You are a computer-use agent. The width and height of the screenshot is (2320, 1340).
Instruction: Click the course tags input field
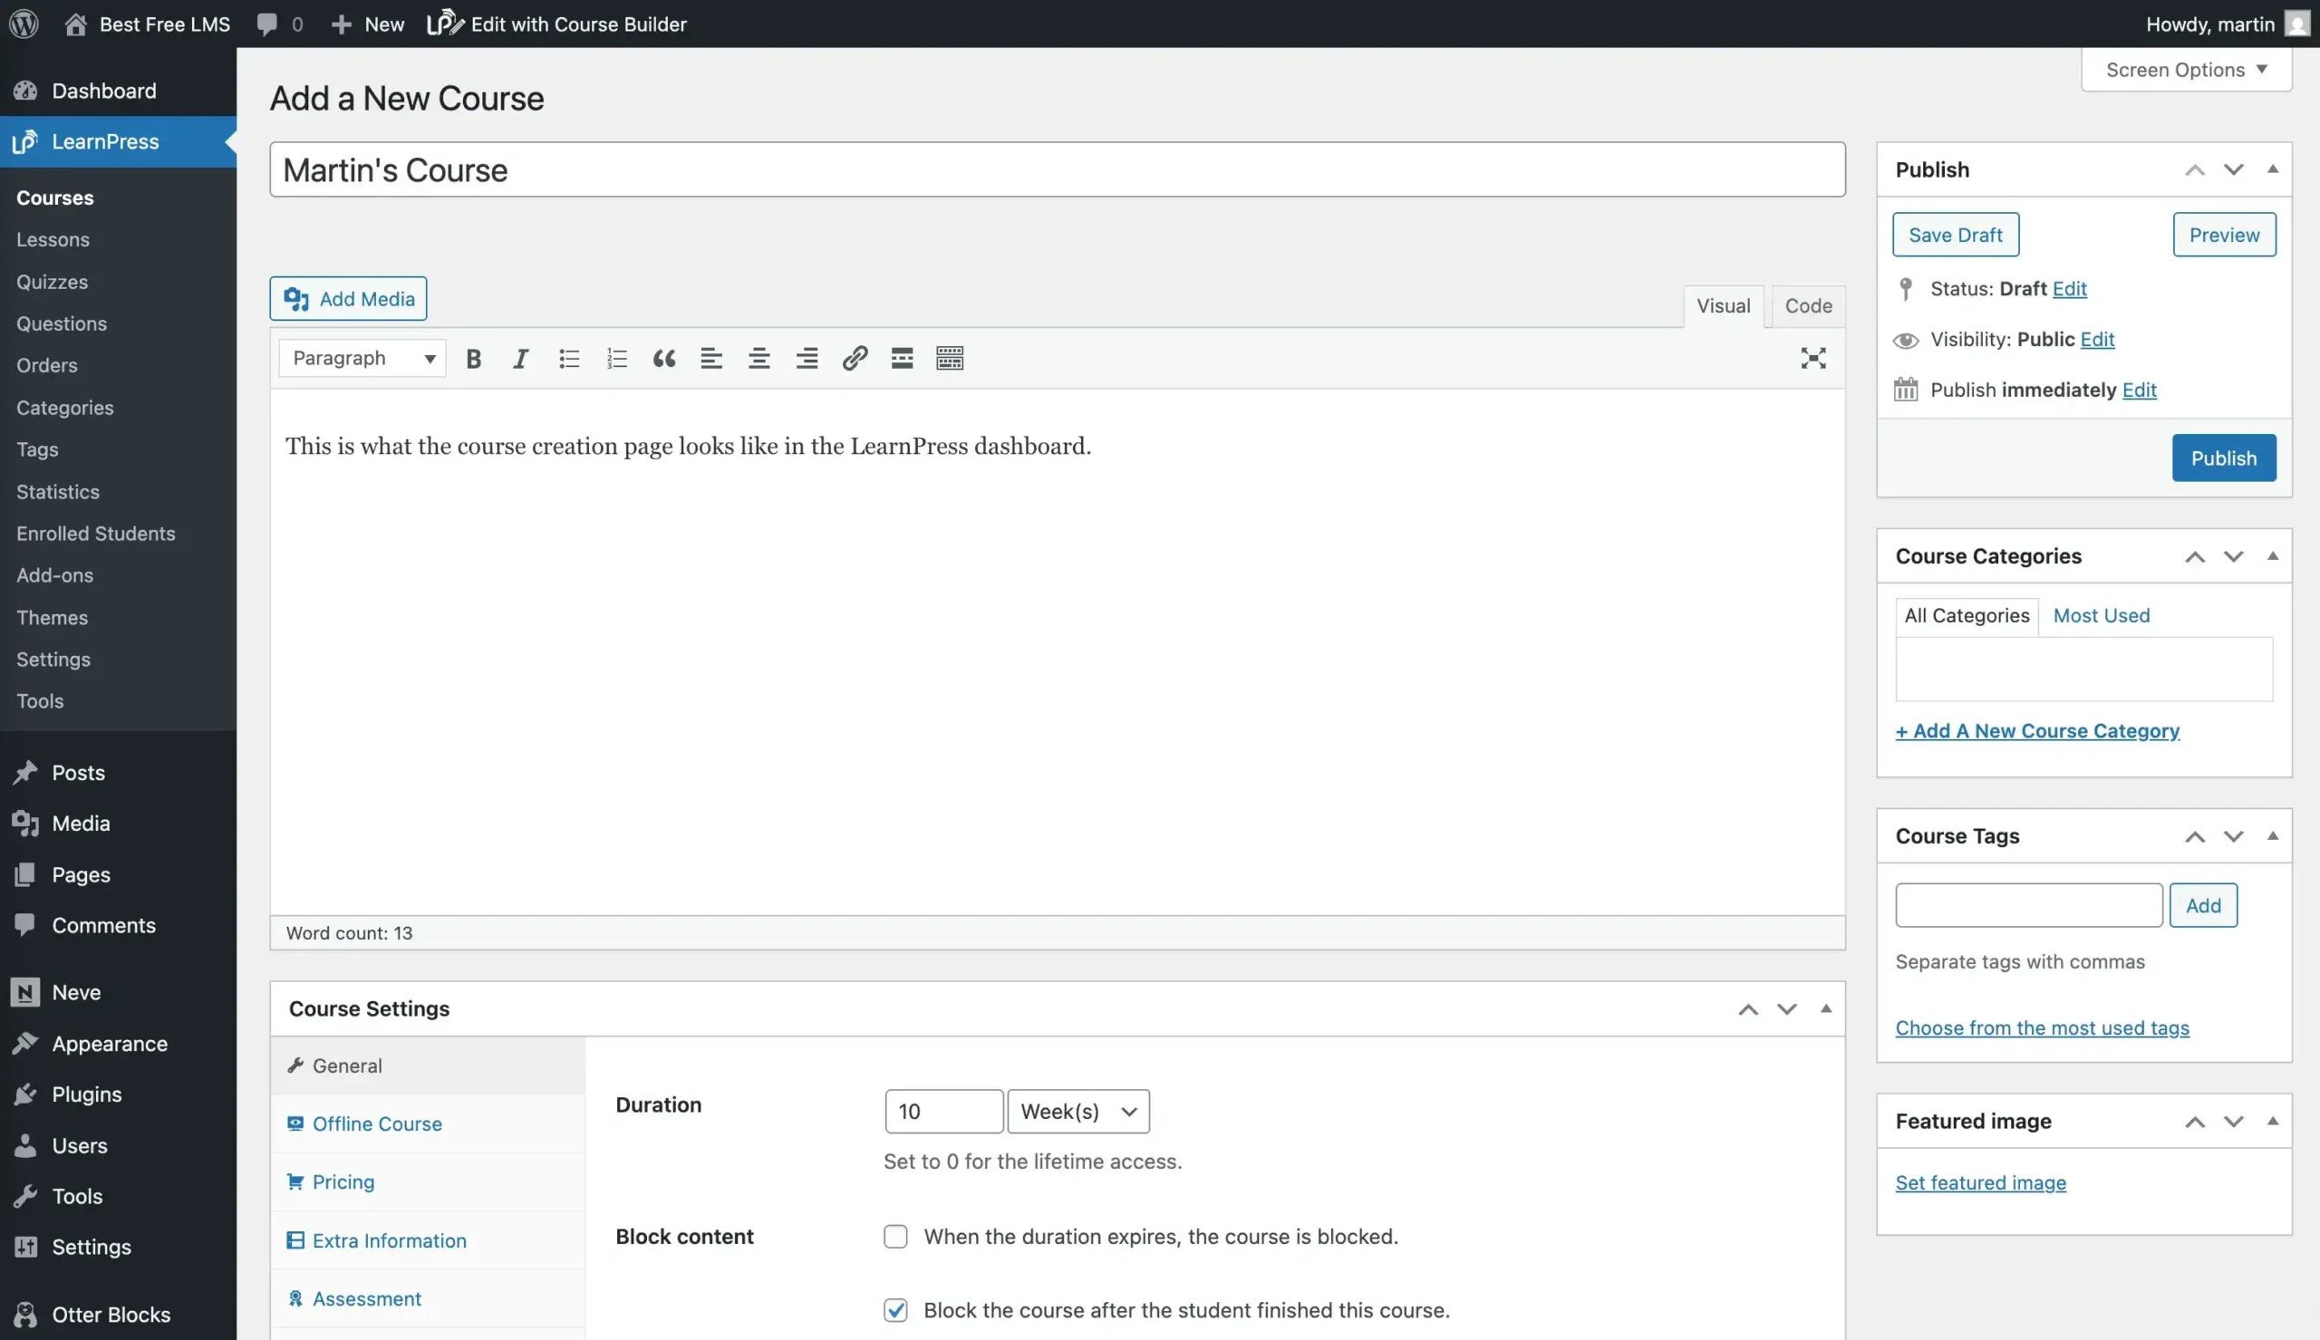(2029, 906)
